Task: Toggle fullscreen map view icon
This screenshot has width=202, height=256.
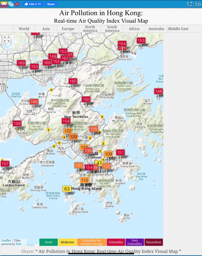Action: point(7,39)
